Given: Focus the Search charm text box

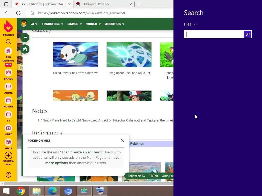Looking at the screenshot, I should click(214, 34).
